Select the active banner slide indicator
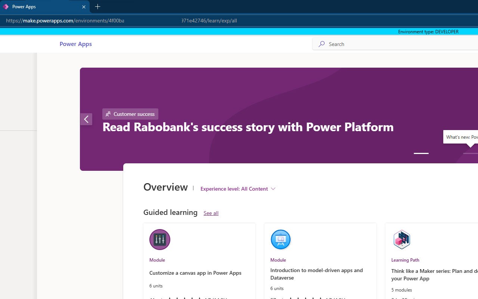 [421, 153]
